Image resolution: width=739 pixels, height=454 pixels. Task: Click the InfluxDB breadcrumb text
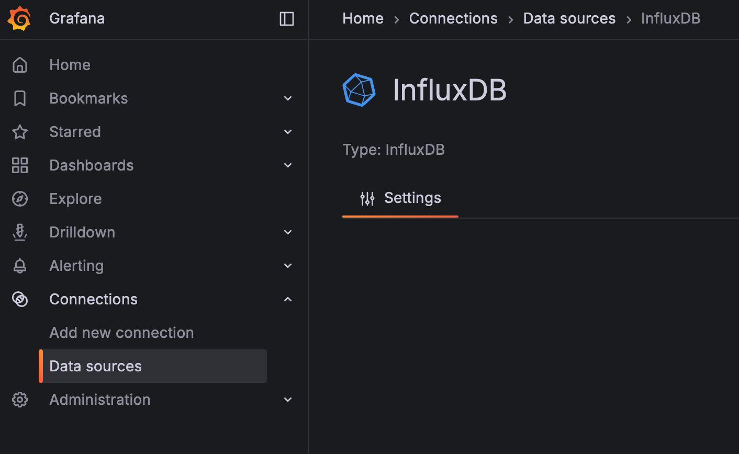click(x=670, y=18)
